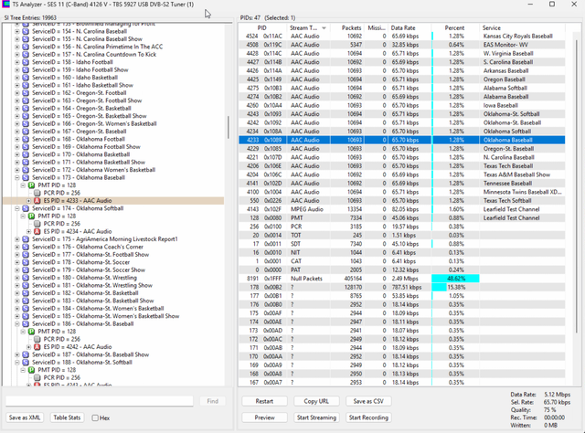
Task: Sort by Data Rate column header
Action: click(409, 28)
